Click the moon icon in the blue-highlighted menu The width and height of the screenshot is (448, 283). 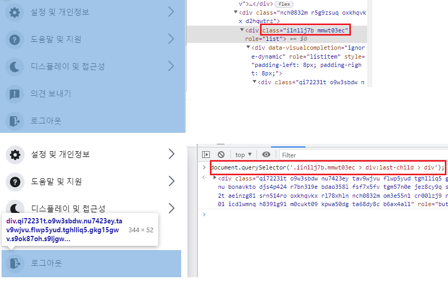15,66
